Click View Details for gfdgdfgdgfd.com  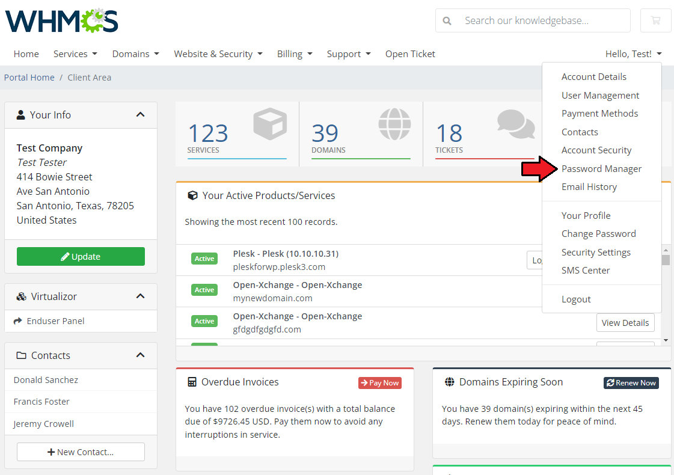(x=625, y=323)
